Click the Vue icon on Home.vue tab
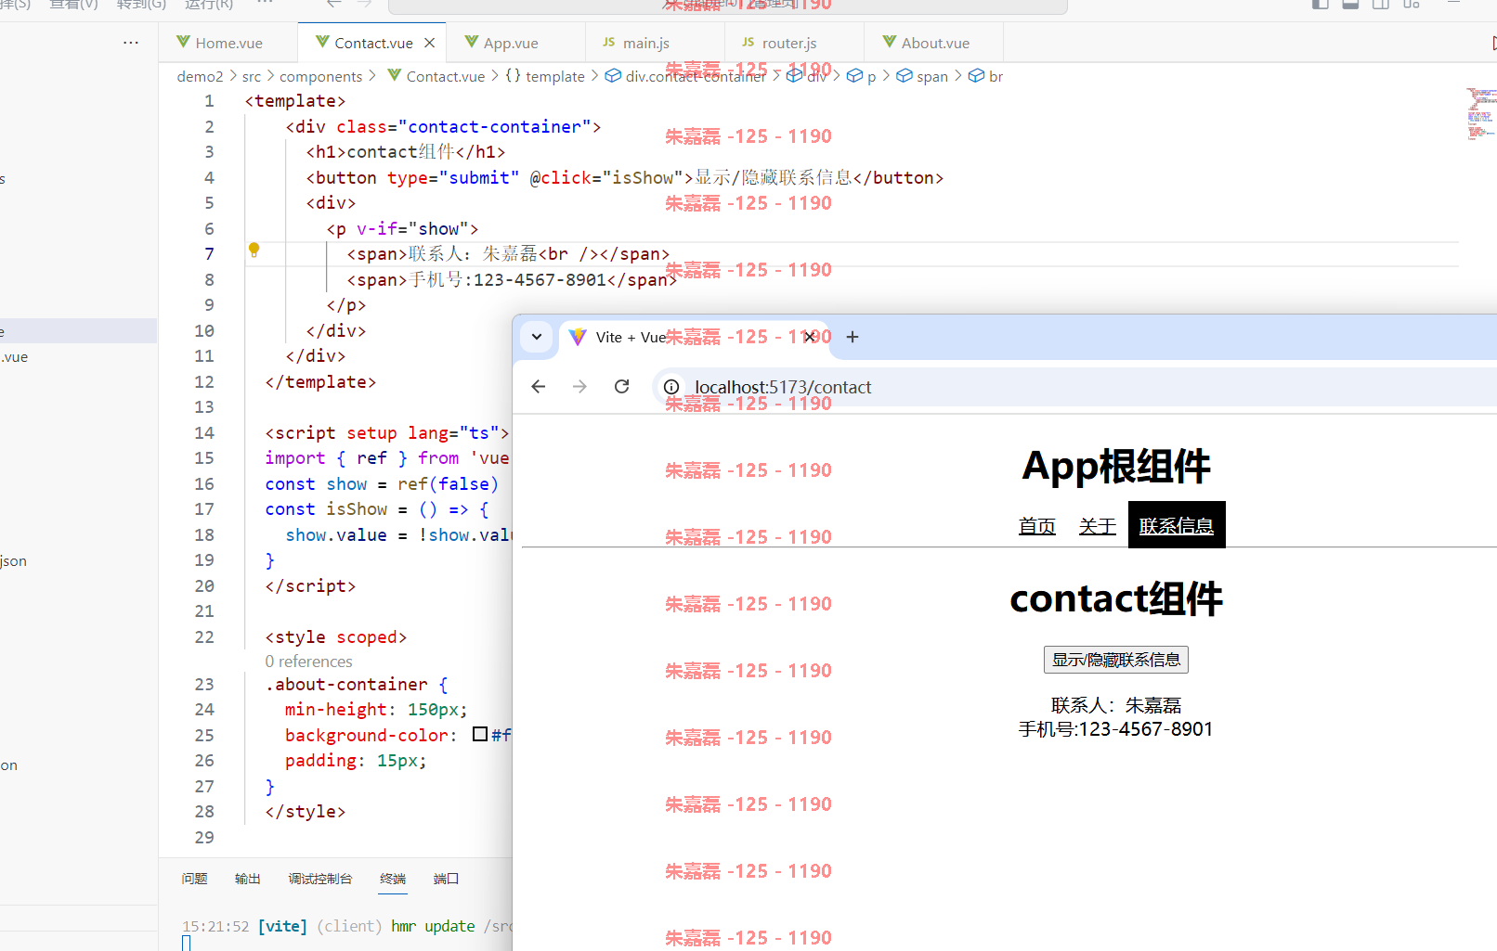Image resolution: width=1497 pixels, height=951 pixels. coord(184,42)
